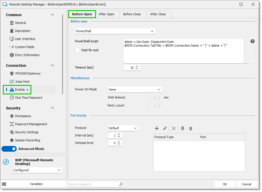Switch to the Before Open tab
The width and height of the screenshot is (262, 192).
(x=82, y=14)
